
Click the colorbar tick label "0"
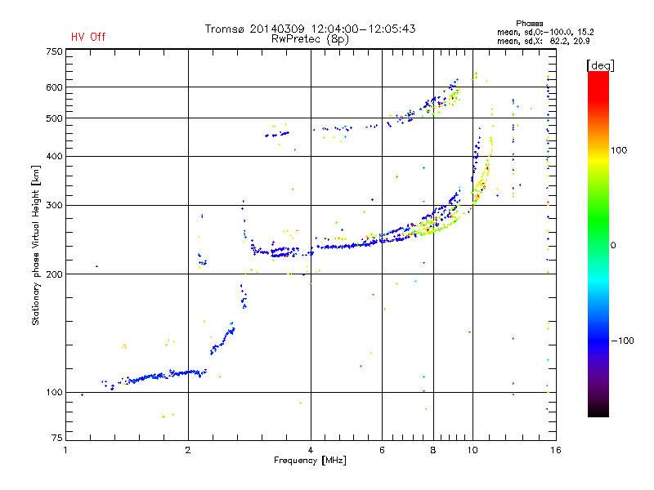point(613,246)
